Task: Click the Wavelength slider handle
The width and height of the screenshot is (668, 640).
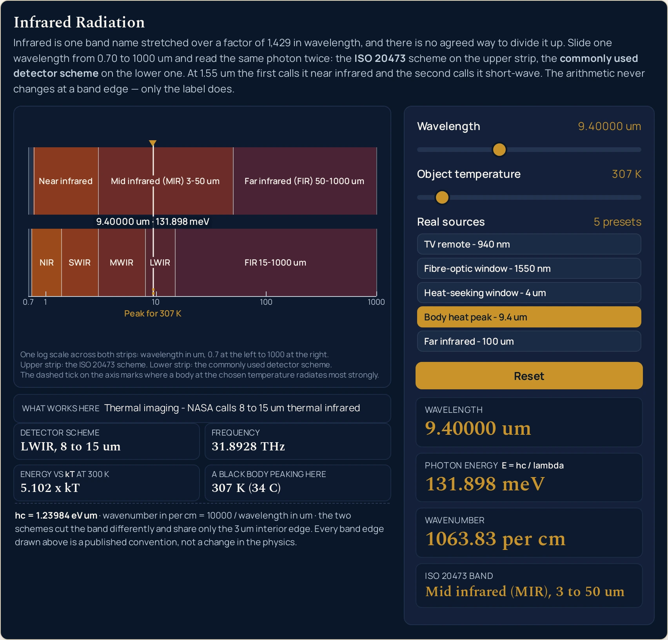Action: point(499,150)
